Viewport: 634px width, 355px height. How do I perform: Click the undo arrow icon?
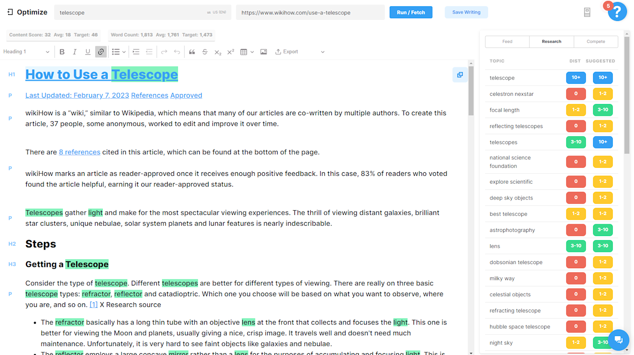[x=177, y=52]
